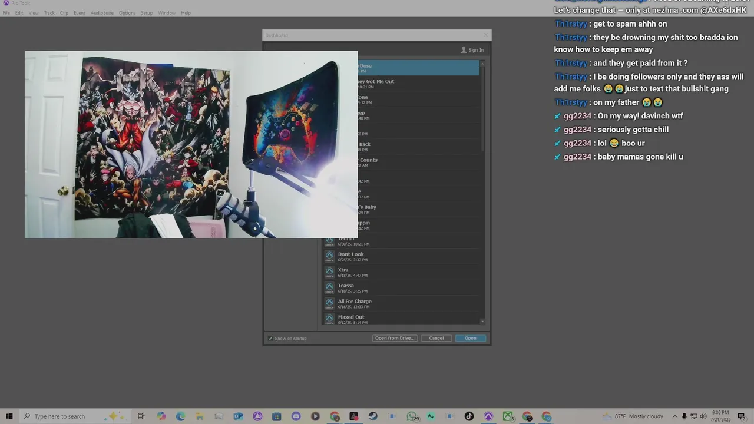754x424 pixels.
Task: Select the 'Teassa' session name
Action: coord(346,286)
